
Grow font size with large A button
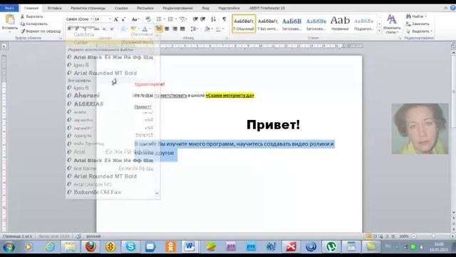[x=116, y=19]
